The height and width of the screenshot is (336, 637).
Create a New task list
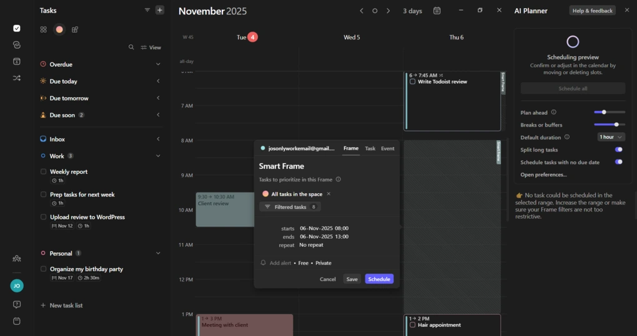click(x=61, y=305)
